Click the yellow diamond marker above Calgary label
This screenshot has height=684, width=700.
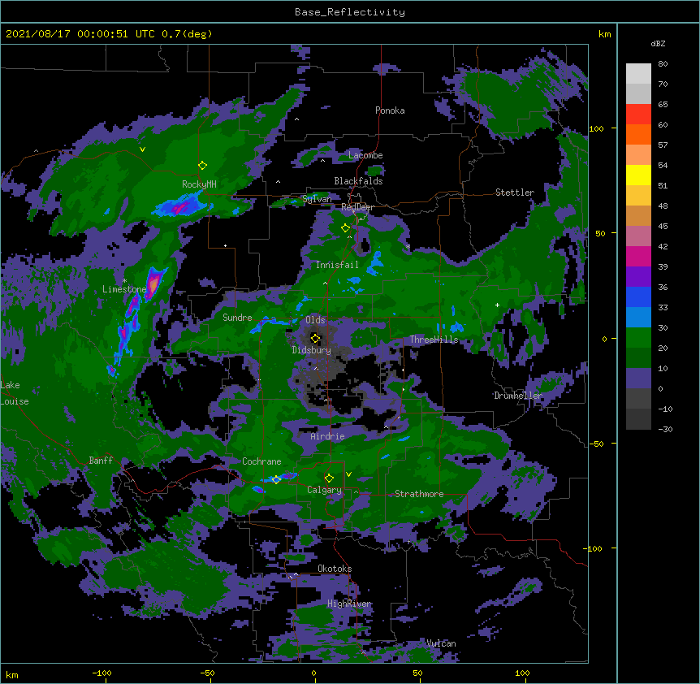[x=329, y=478]
